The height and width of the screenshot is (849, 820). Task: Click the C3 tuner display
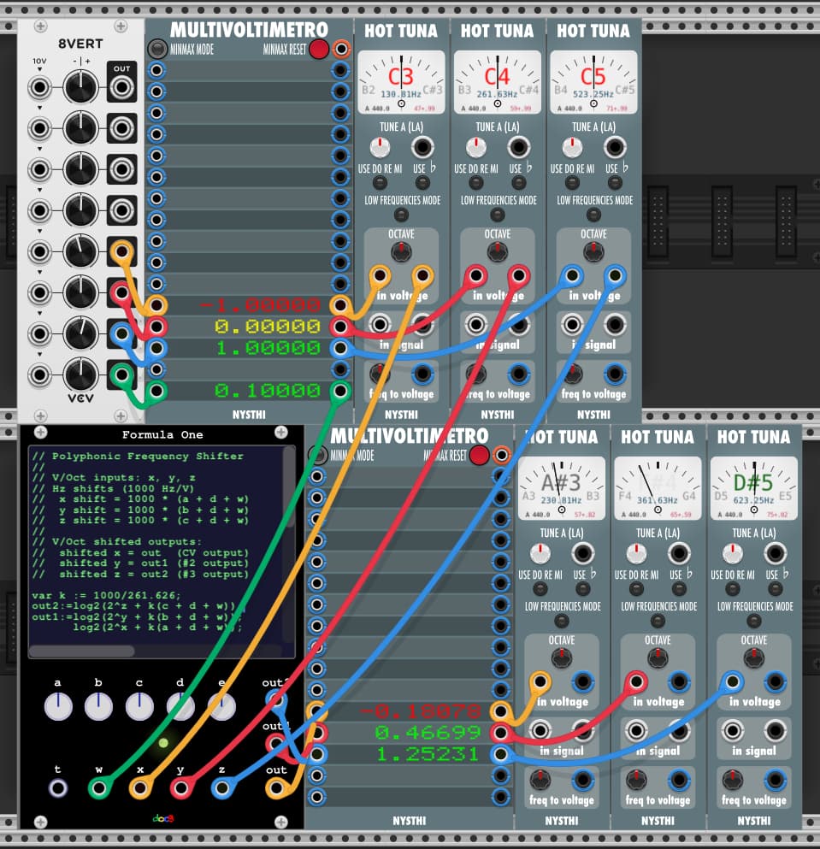(x=401, y=82)
